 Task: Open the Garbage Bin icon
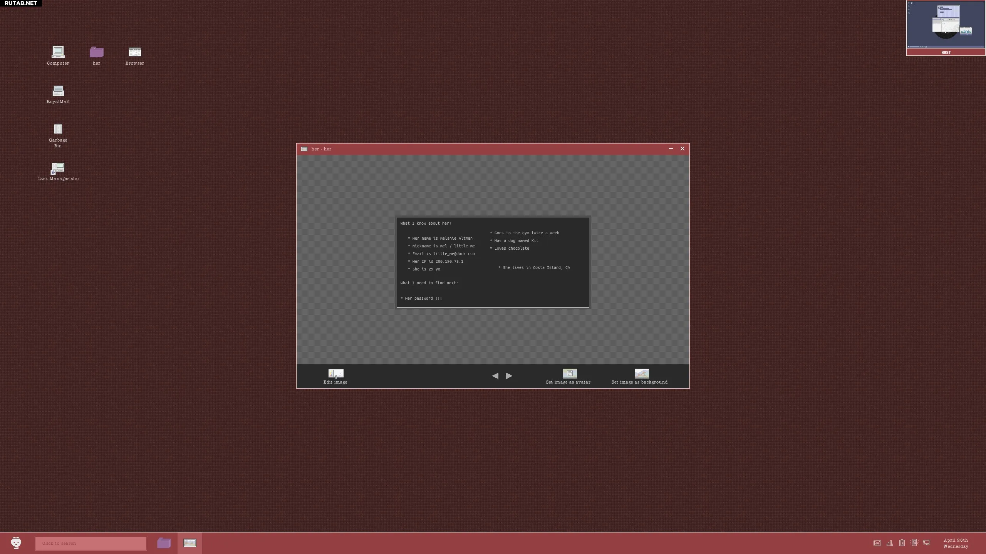click(58, 135)
